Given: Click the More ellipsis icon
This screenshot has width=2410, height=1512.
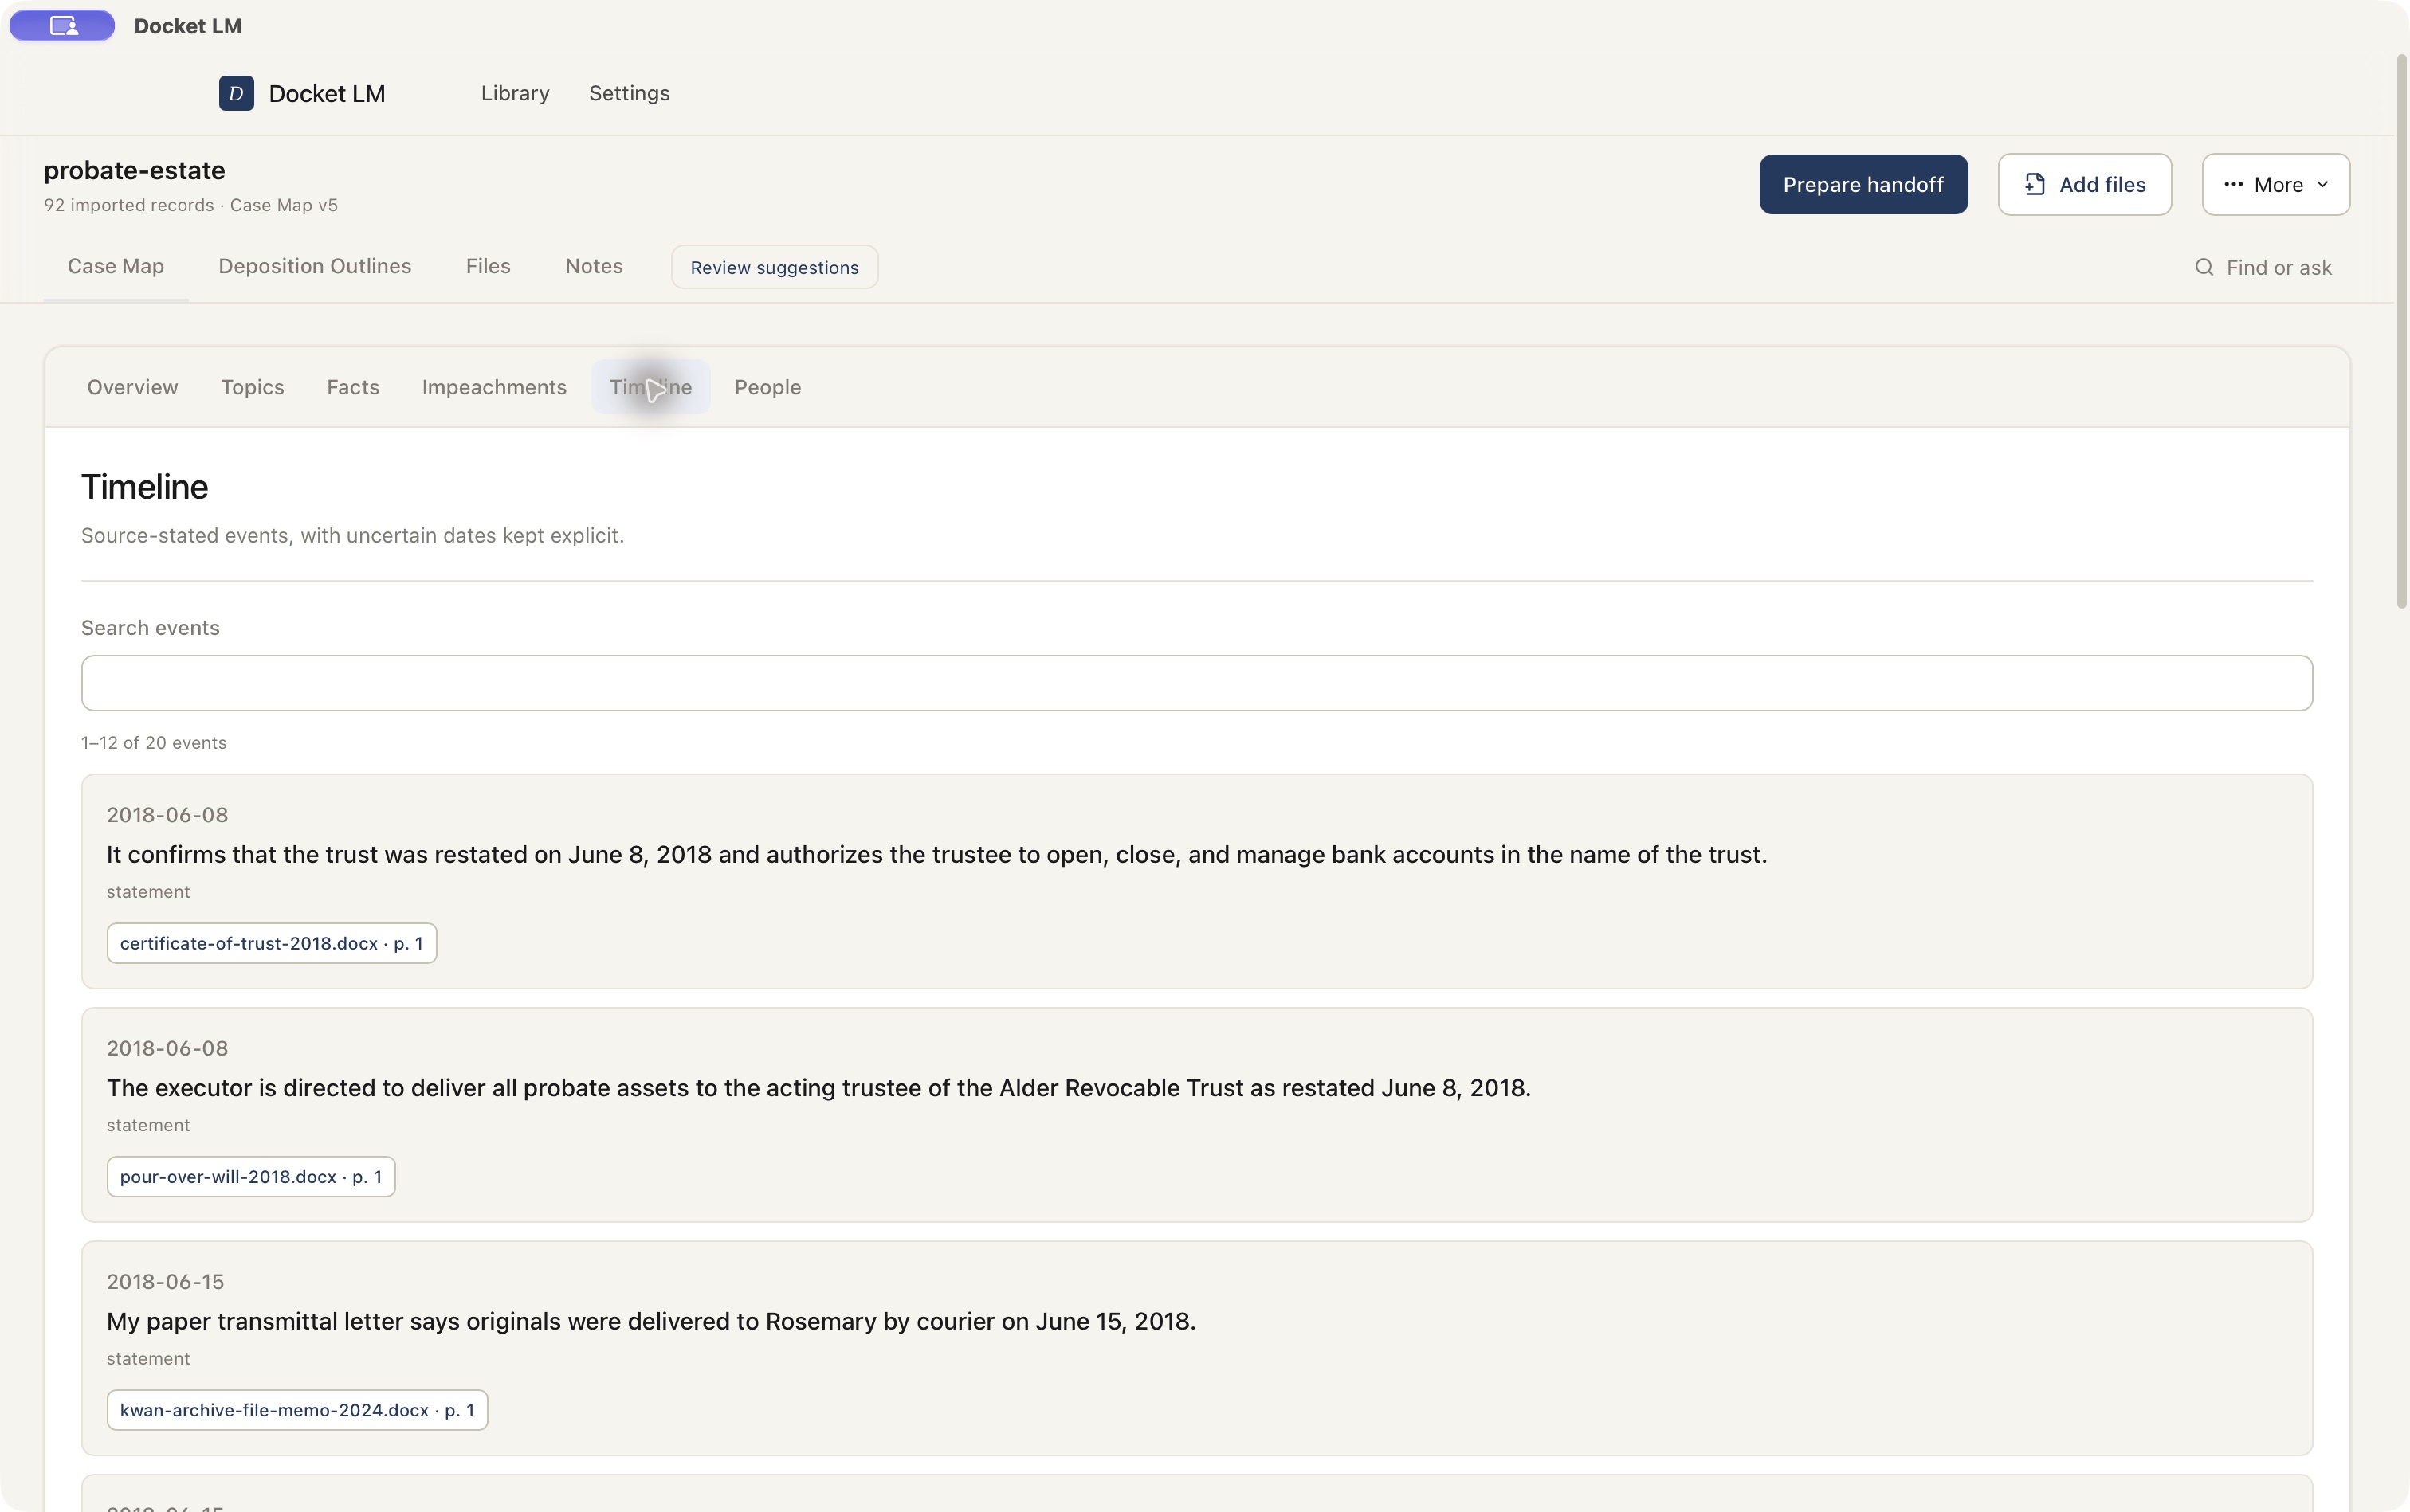Looking at the screenshot, I should click(x=2233, y=184).
